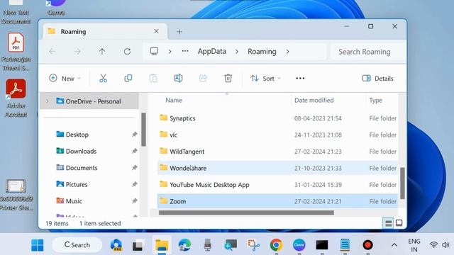Switch to the large thumbnails view icon

click(x=399, y=223)
